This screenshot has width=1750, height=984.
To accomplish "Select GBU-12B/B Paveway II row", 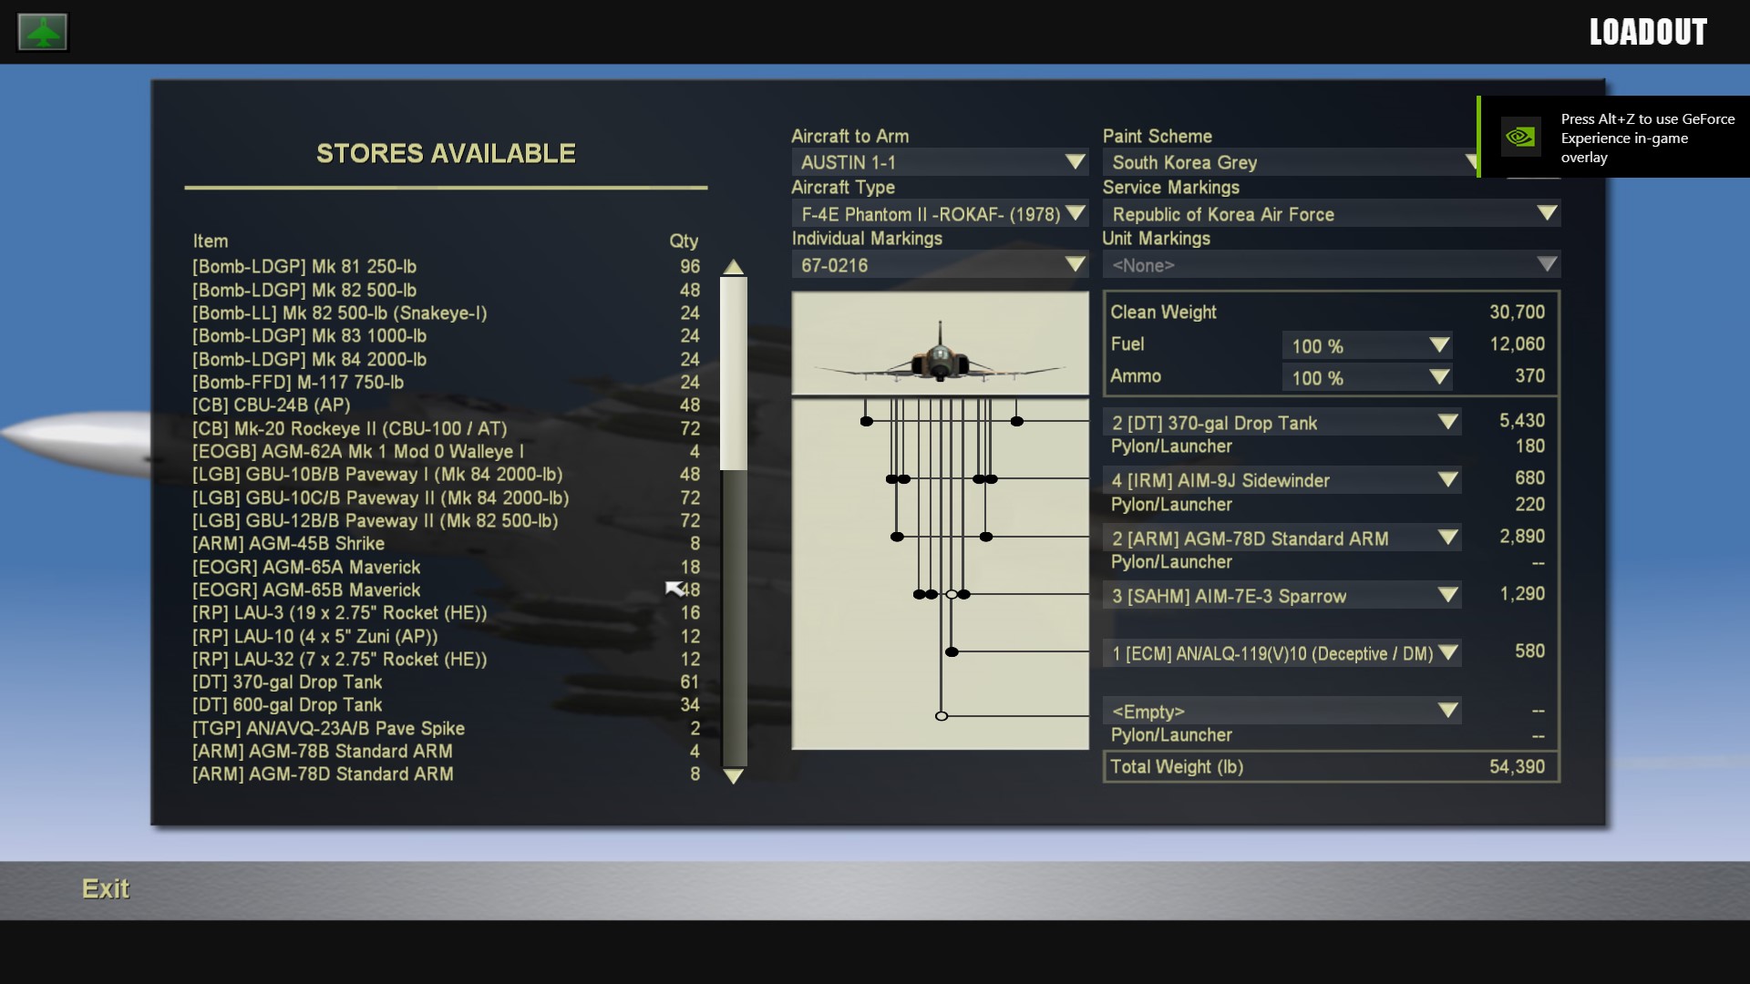I will (x=447, y=521).
